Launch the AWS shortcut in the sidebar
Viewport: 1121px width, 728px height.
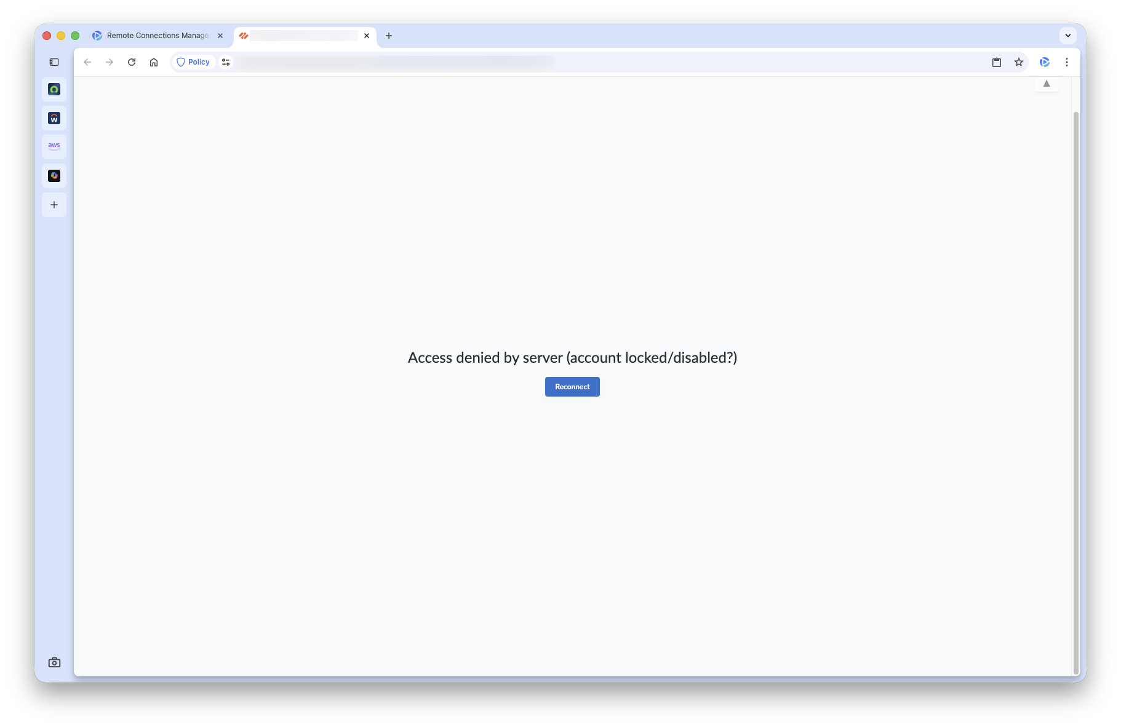pos(54,146)
